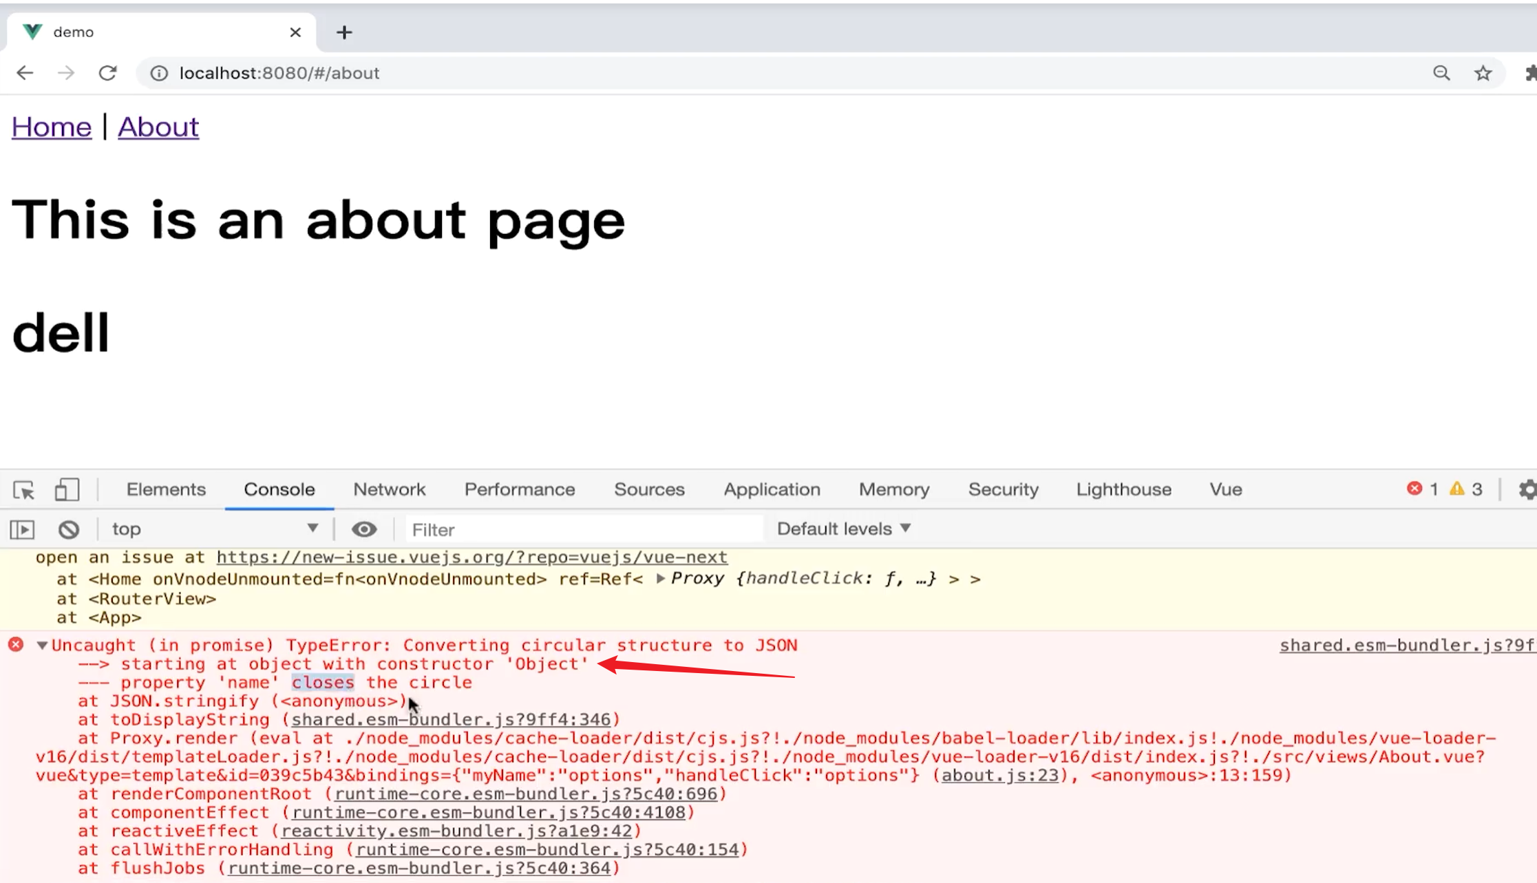The height and width of the screenshot is (883, 1537).
Task: Click the inspect element picker icon
Action: coord(24,490)
